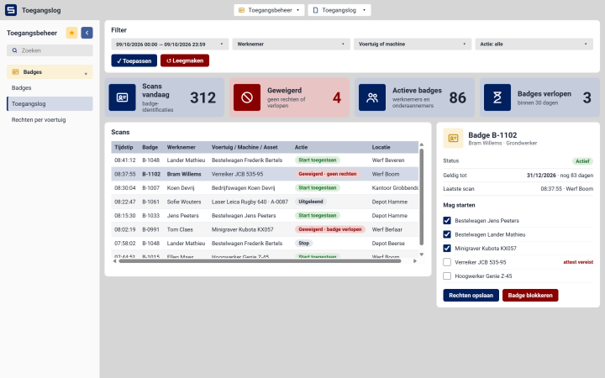Click the Badges verlopen hourglass icon
Image resolution: width=605 pixels, height=378 pixels.
click(x=497, y=97)
